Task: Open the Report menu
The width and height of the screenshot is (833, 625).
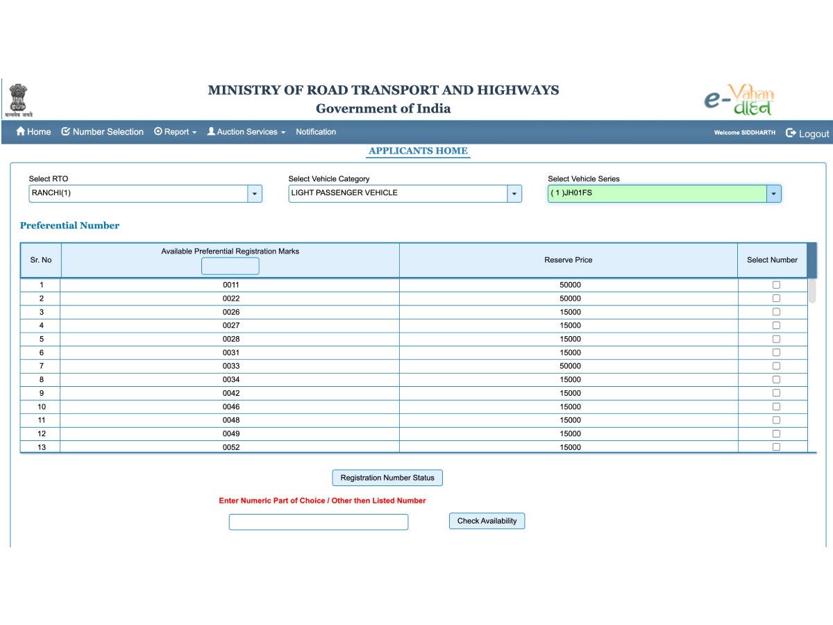Action: click(176, 131)
